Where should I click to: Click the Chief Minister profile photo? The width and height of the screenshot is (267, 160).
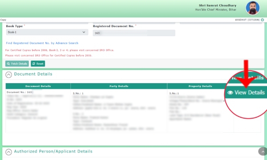(x=253, y=8)
